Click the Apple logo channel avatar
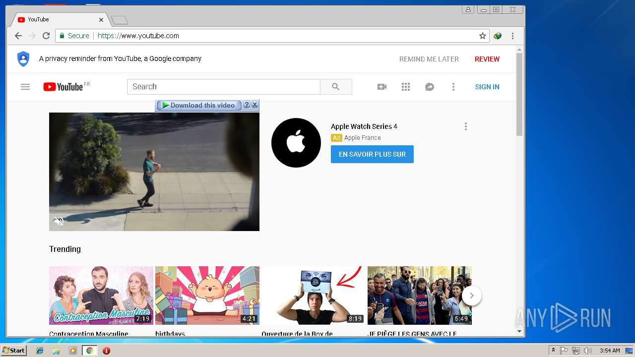This screenshot has width=635, height=357. (296, 143)
